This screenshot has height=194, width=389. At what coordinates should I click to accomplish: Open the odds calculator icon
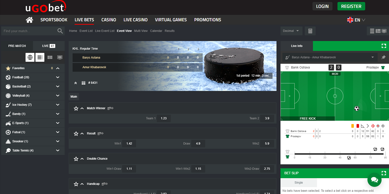(310, 31)
